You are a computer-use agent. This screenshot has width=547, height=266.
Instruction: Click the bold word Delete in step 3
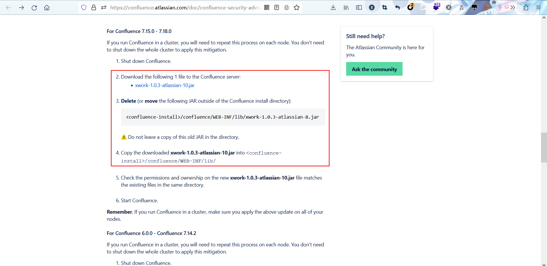pyautogui.click(x=128, y=101)
